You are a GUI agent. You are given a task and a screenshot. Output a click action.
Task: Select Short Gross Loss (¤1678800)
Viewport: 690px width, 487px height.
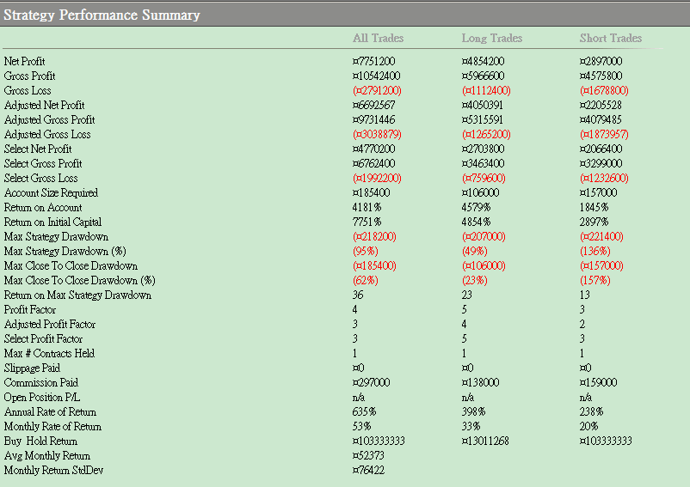pyautogui.click(x=604, y=90)
